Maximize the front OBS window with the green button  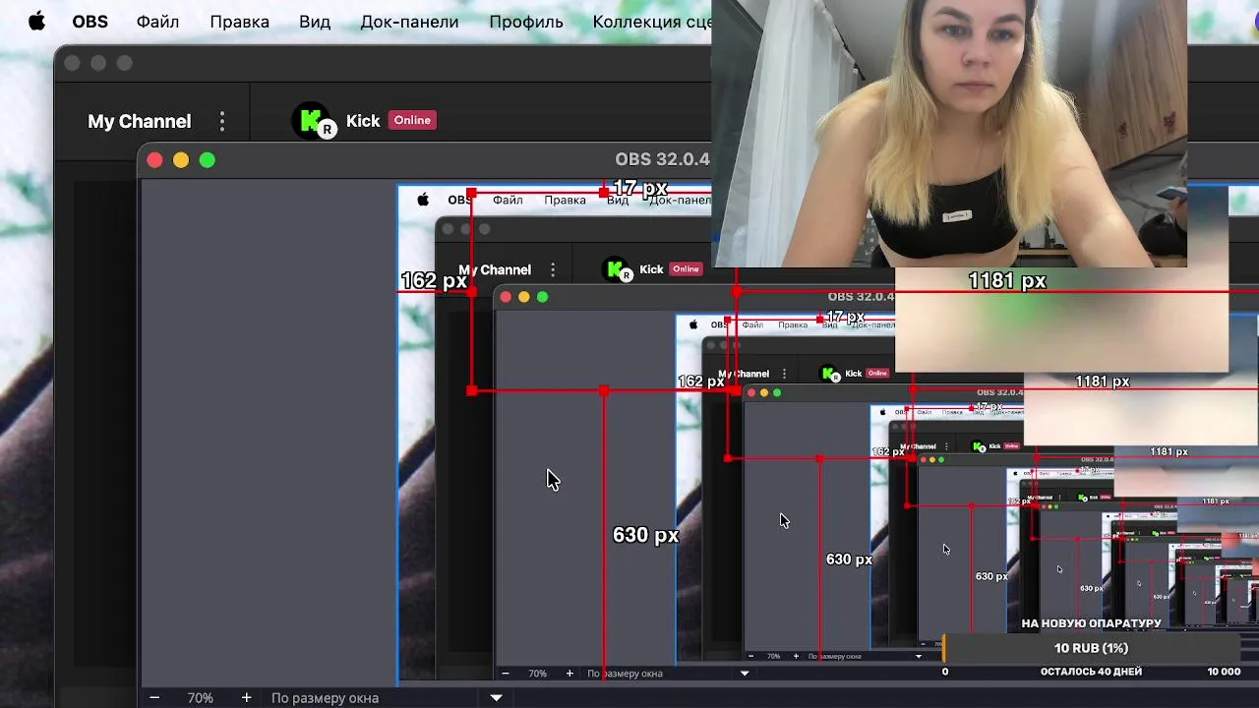point(208,160)
